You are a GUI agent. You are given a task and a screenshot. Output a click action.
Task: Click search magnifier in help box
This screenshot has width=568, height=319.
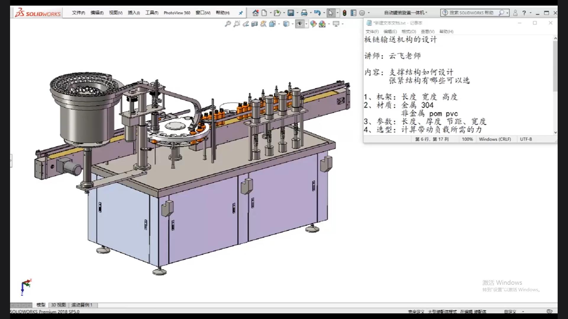pyautogui.click(x=501, y=13)
